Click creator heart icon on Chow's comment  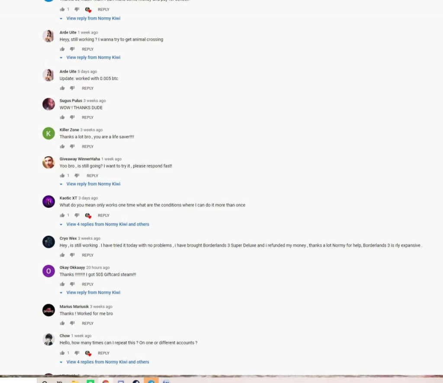(x=88, y=353)
